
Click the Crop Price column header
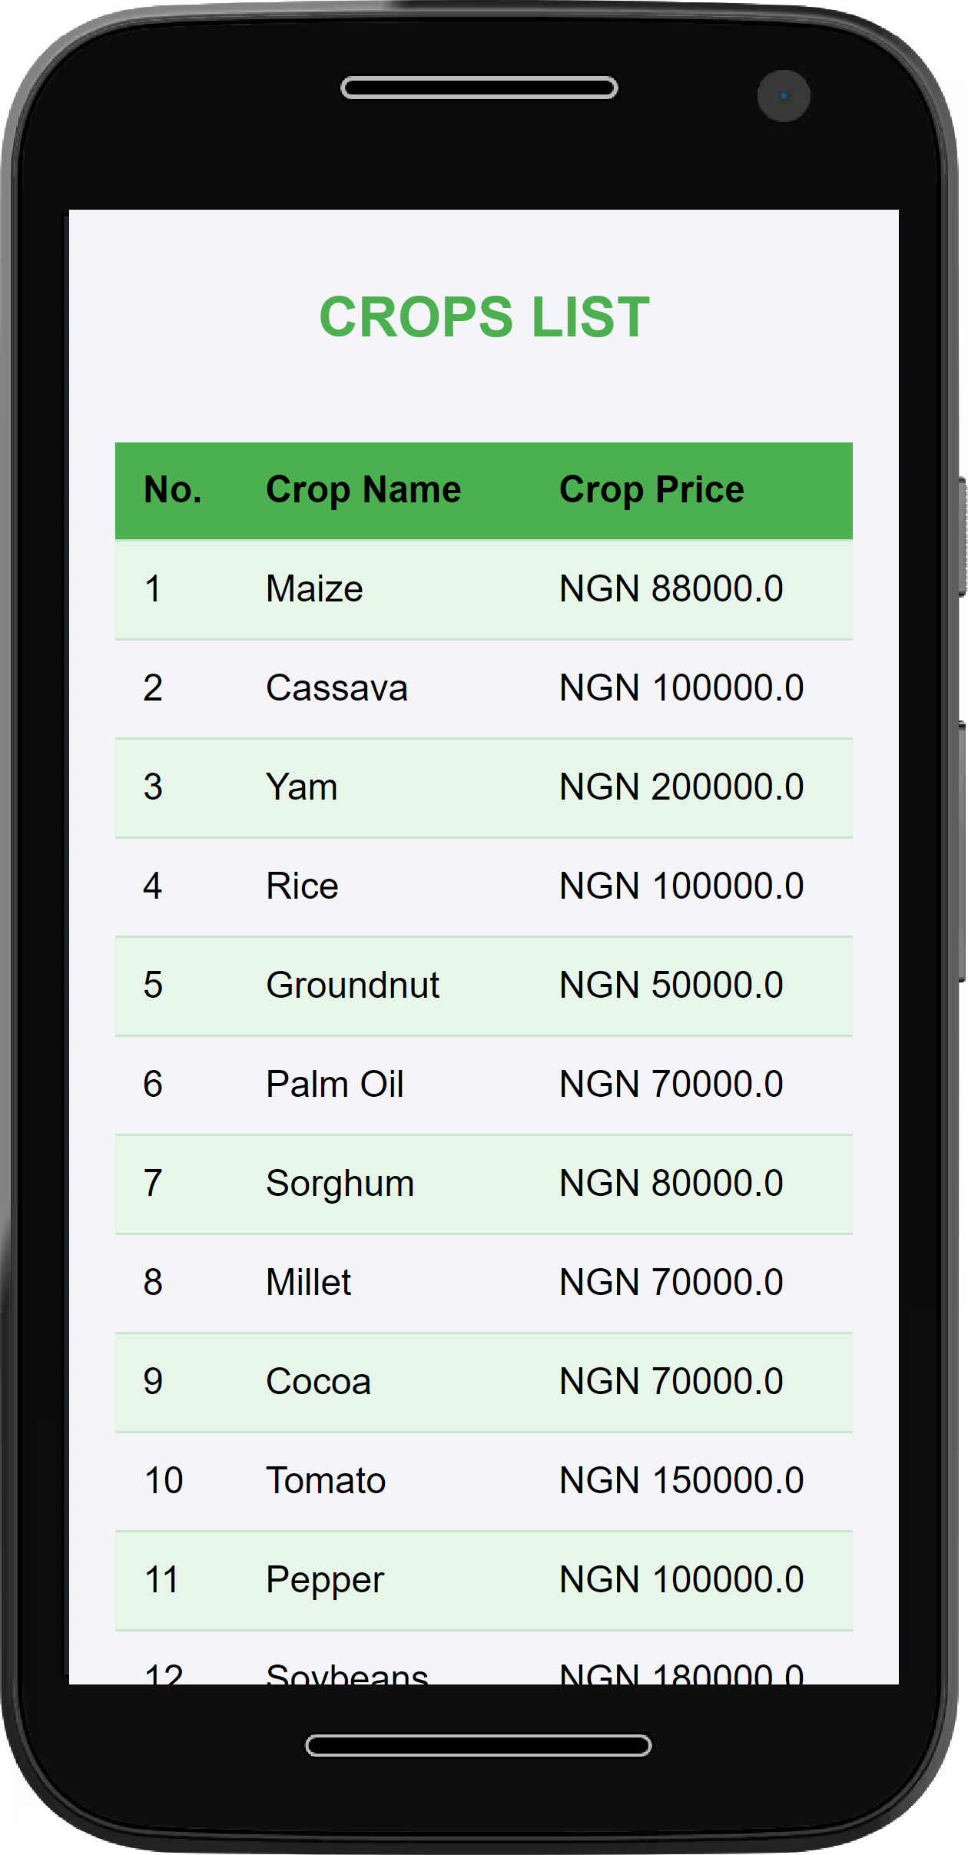(651, 490)
